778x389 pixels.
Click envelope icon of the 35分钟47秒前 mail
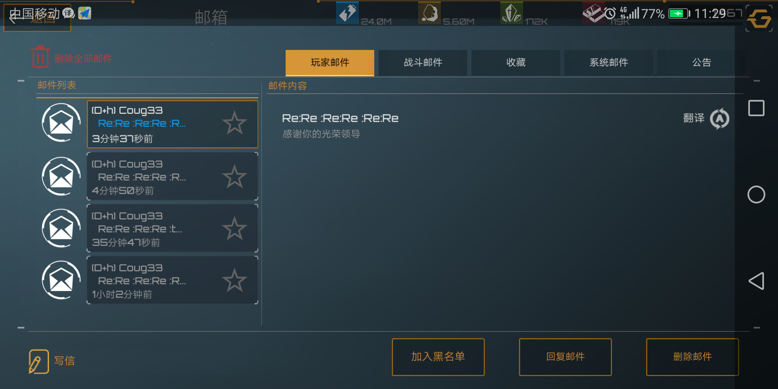(61, 228)
